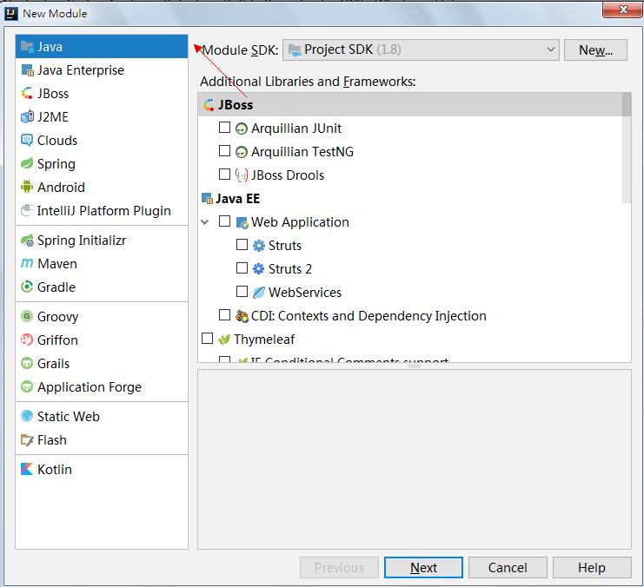
Task: Click the Griffon red icon
Action: click(x=27, y=340)
